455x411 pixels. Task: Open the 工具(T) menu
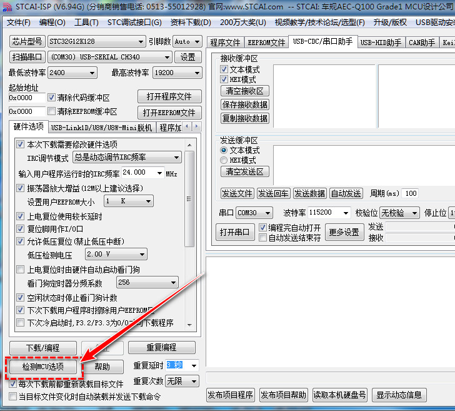[x=86, y=23]
